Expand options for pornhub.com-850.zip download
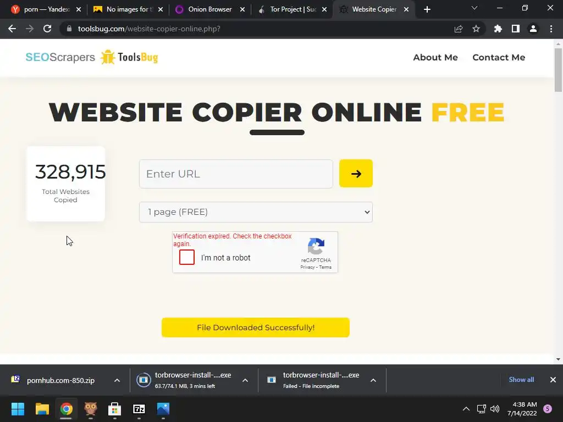 pos(117,380)
